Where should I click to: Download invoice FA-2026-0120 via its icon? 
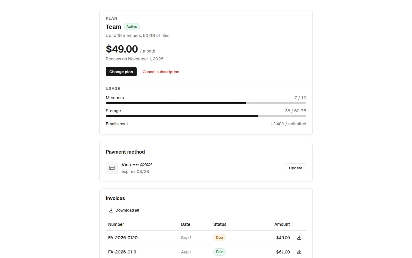(299, 238)
